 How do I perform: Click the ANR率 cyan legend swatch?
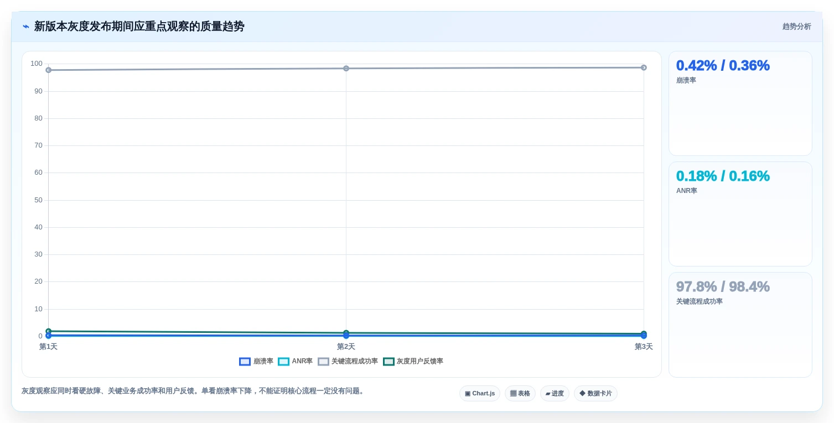[283, 362]
